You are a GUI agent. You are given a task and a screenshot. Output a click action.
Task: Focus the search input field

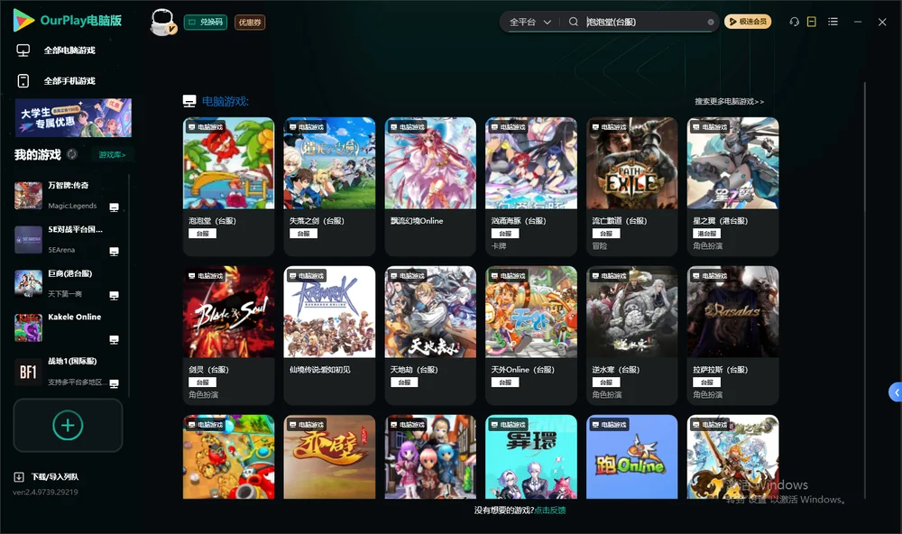pyautogui.click(x=644, y=22)
